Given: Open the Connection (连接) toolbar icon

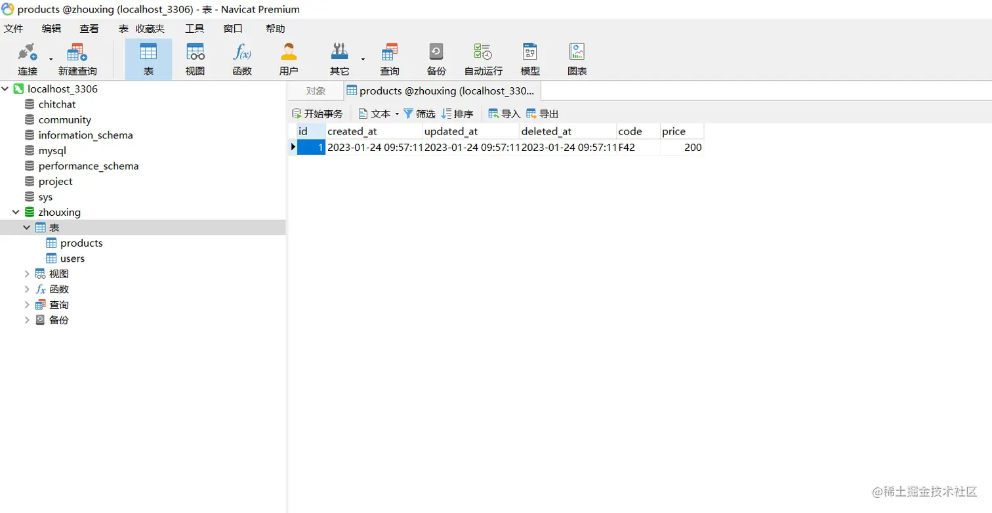Looking at the screenshot, I should [28, 60].
